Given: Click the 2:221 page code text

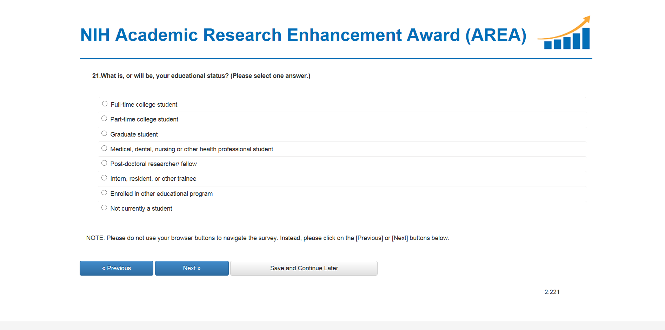Looking at the screenshot, I should (x=552, y=292).
